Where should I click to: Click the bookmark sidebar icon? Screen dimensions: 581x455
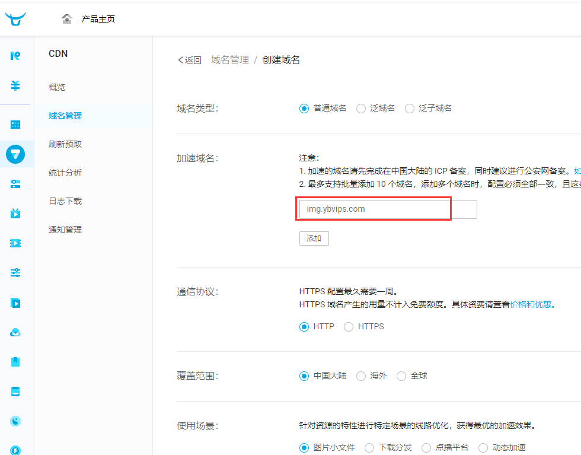15,362
